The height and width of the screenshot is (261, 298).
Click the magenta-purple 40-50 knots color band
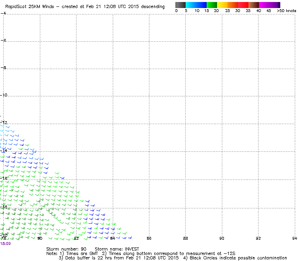click(269, 5)
